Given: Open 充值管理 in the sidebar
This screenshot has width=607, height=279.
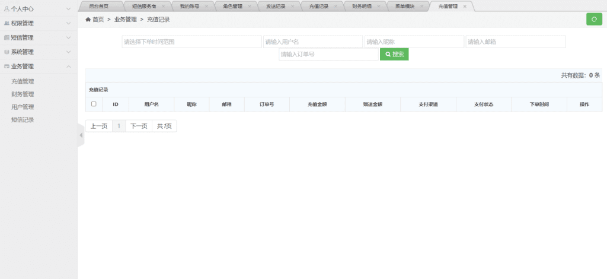Looking at the screenshot, I should pos(23,81).
